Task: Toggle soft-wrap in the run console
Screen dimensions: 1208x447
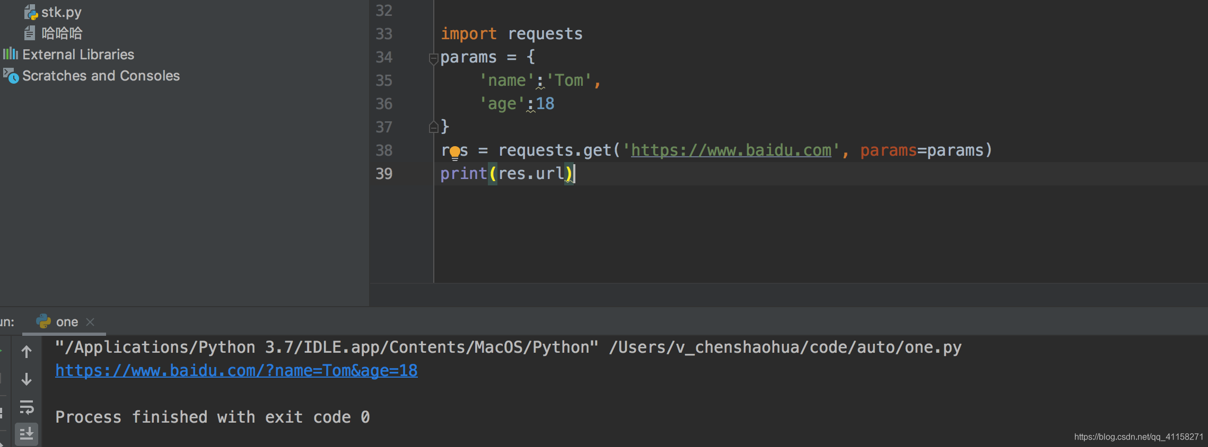Action: tap(27, 407)
